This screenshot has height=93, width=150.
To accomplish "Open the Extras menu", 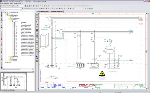I will coord(20,3).
